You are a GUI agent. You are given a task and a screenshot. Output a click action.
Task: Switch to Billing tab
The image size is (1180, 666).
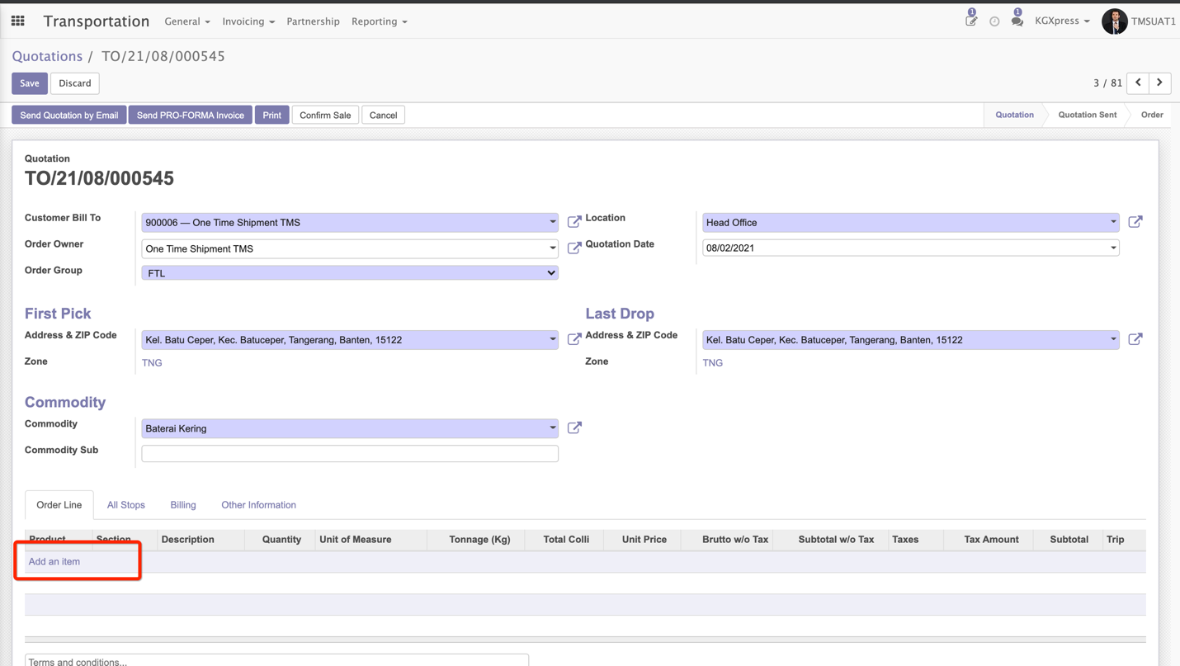pos(183,505)
